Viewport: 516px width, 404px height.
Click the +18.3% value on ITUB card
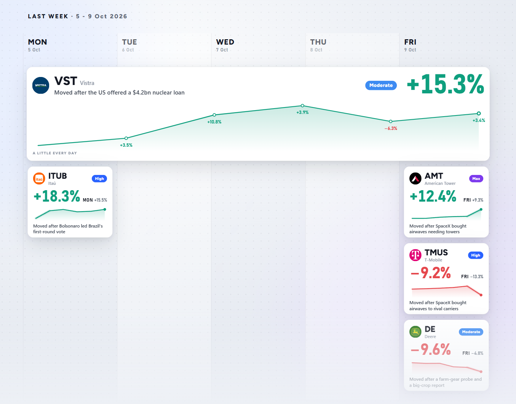point(57,196)
